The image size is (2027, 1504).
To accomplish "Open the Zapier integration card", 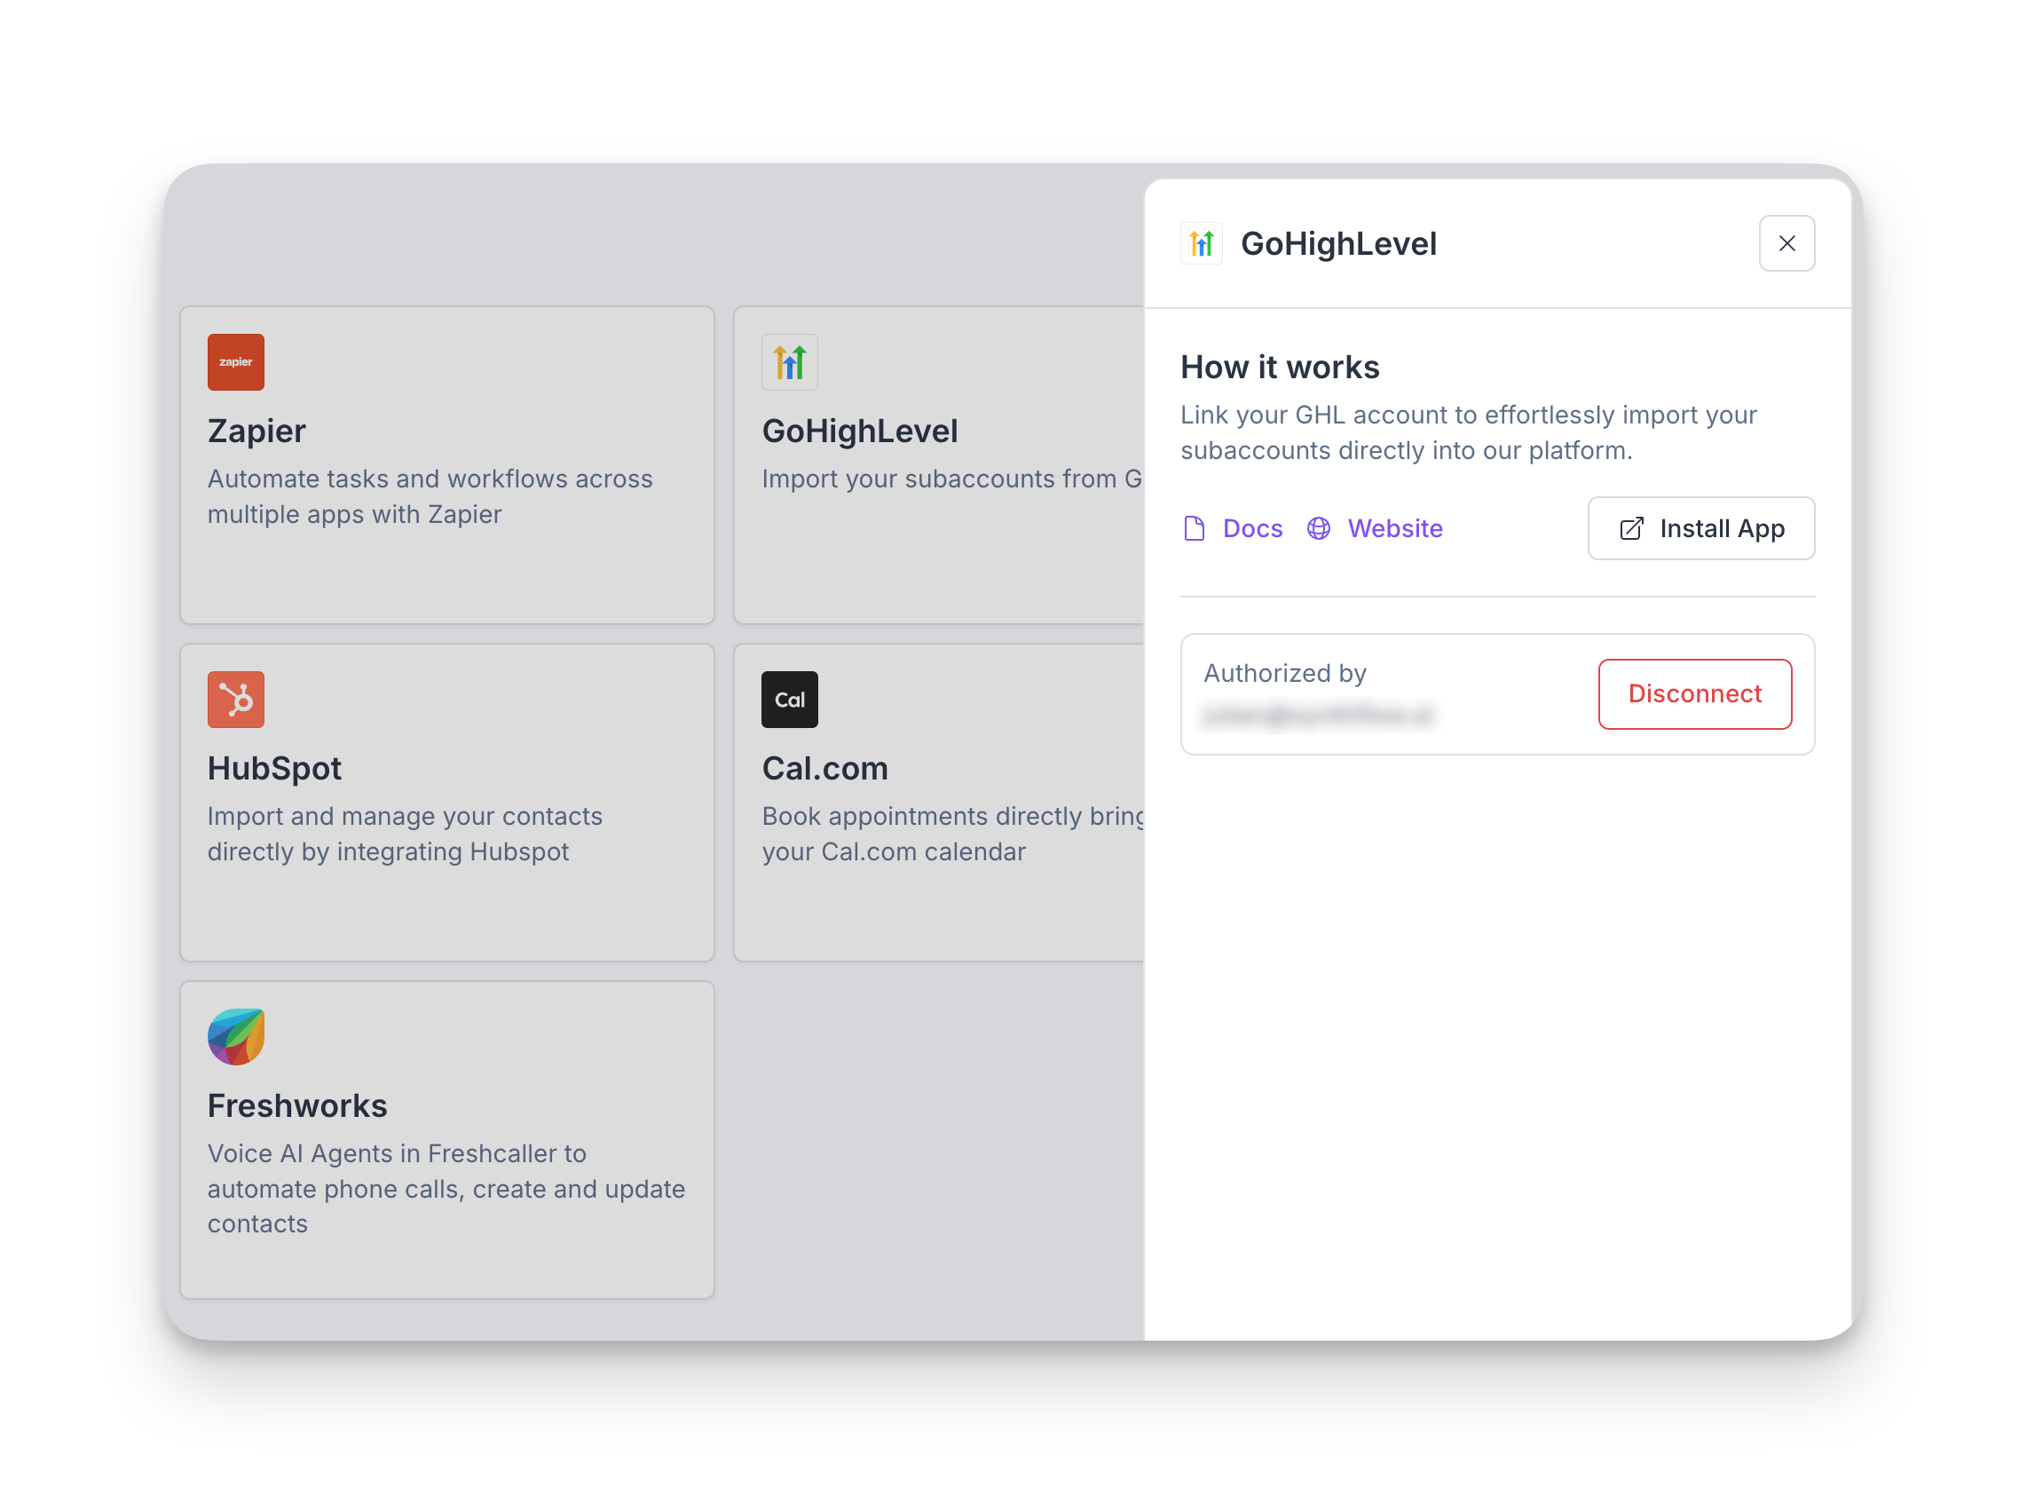I will click(446, 465).
